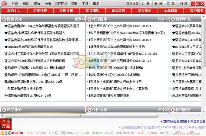Open 中欧基金看好医疗板块投资 article
This screenshot has height=136, width=206.
tap(23, 89)
